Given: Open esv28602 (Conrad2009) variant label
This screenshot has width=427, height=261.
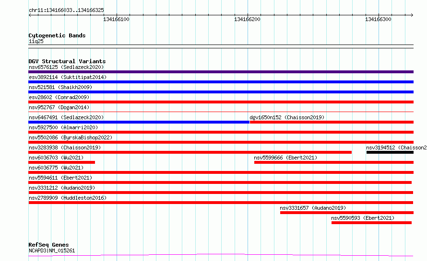Looking at the screenshot, I should tap(59, 97).
